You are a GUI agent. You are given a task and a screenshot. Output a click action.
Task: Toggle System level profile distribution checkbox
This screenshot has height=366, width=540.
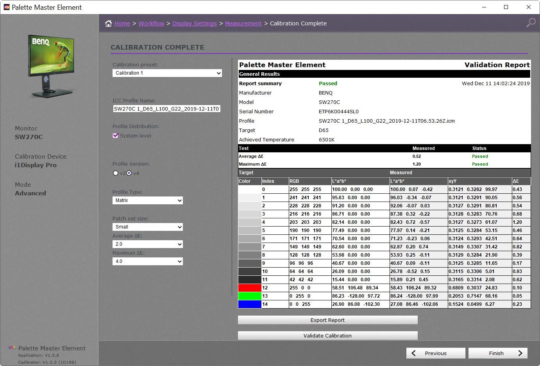[x=115, y=136]
